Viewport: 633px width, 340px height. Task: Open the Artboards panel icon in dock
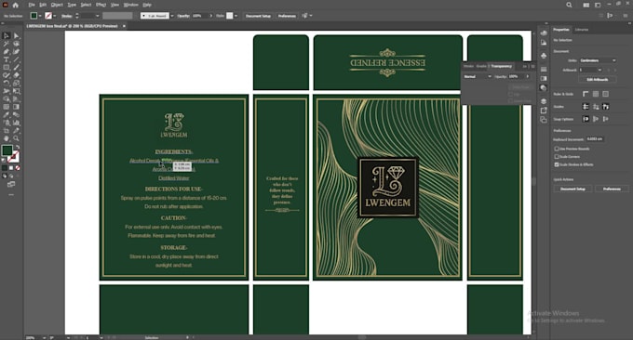pyautogui.click(x=544, y=120)
